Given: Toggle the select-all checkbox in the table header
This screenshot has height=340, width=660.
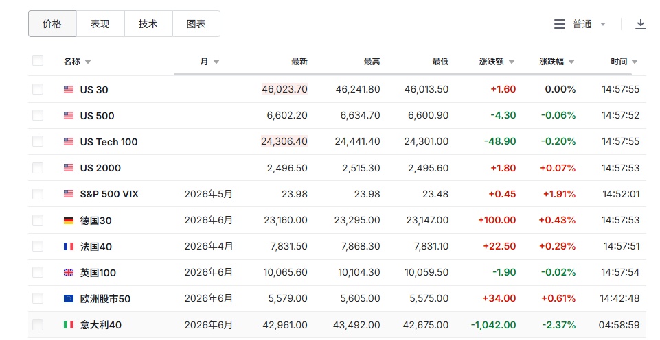Looking at the screenshot, I should pyautogui.click(x=38, y=61).
